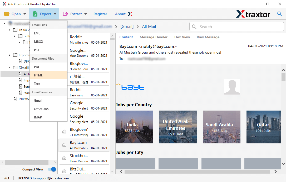Click the mail icon beside the Sent folder
The image size is (286, 182).
pyautogui.click(x=21, y=87)
